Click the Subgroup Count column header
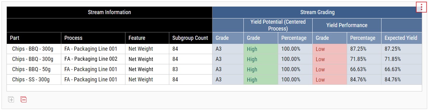Image resolution: width=429 pixels, height=110 pixels. point(191,38)
